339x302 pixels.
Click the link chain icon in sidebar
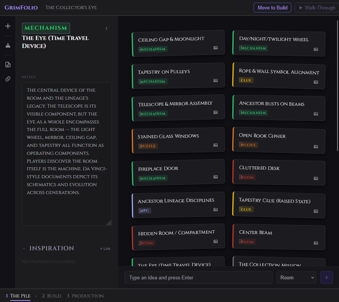[8, 79]
